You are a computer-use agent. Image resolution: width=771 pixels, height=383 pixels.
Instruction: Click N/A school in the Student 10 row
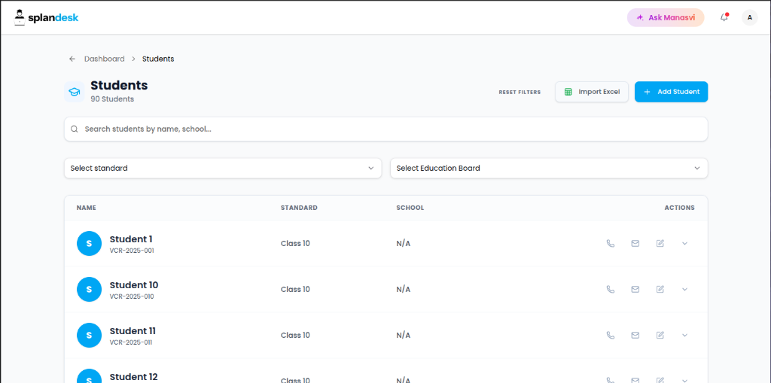pyautogui.click(x=404, y=289)
